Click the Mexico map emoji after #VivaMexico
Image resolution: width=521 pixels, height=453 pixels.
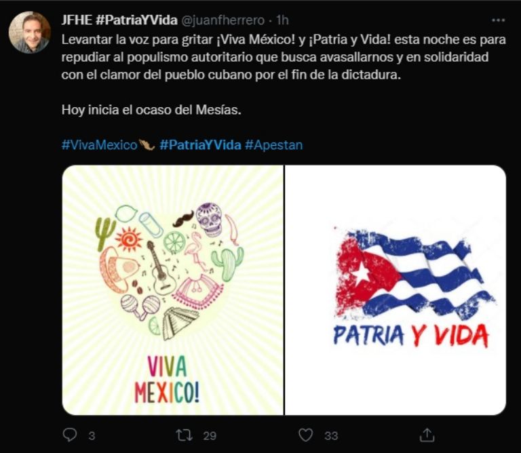(147, 145)
